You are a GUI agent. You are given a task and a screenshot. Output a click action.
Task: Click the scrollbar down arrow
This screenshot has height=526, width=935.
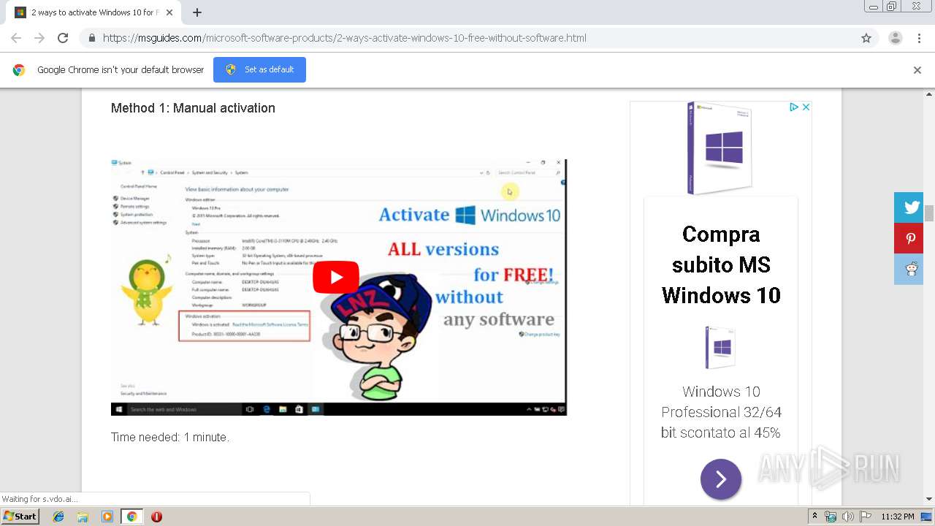point(929,499)
